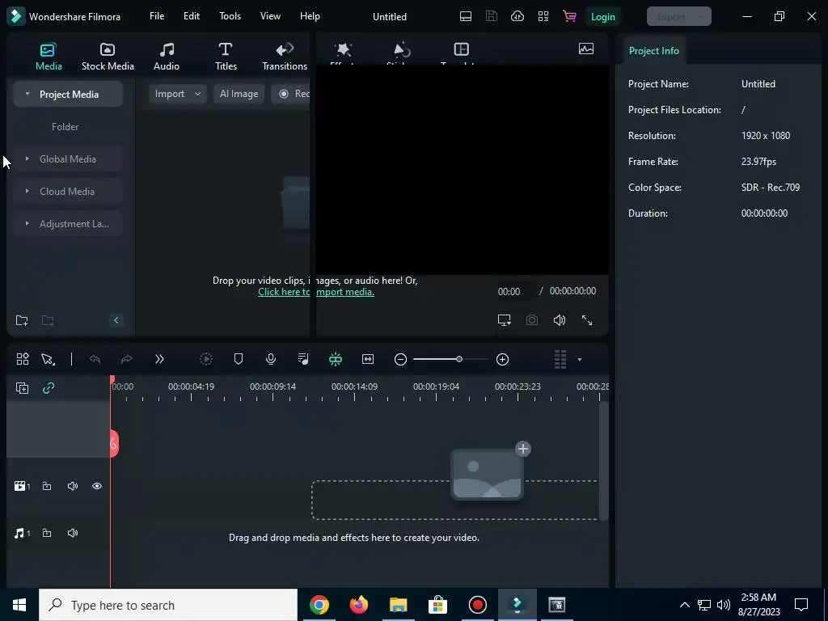The height and width of the screenshot is (621, 828).
Task: Click the Login button
Action: (x=602, y=17)
